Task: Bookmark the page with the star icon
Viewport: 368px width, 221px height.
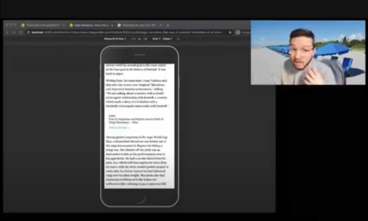Action: [230, 32]
